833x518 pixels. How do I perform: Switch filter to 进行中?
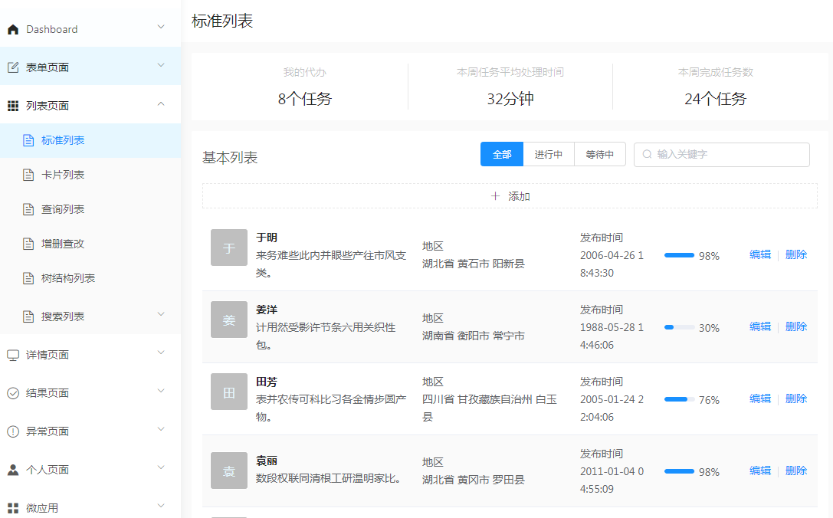point(549,154)
